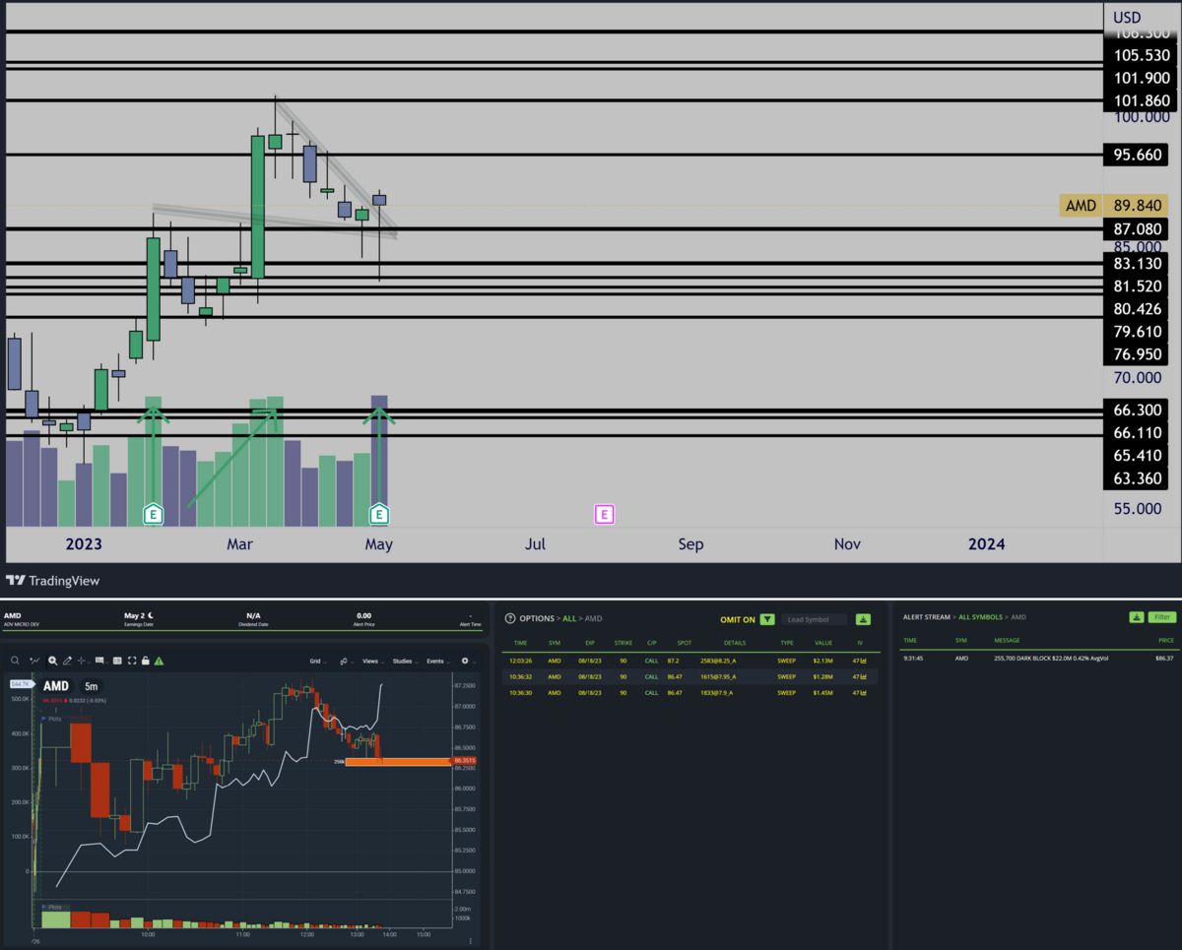Click the search magnifier in the AMD chart toolbar

point(15,661)
